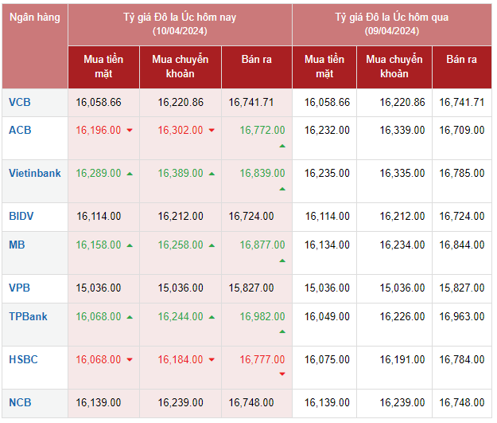
Task: Open the TPBank bank link
Action: point(29,316)
